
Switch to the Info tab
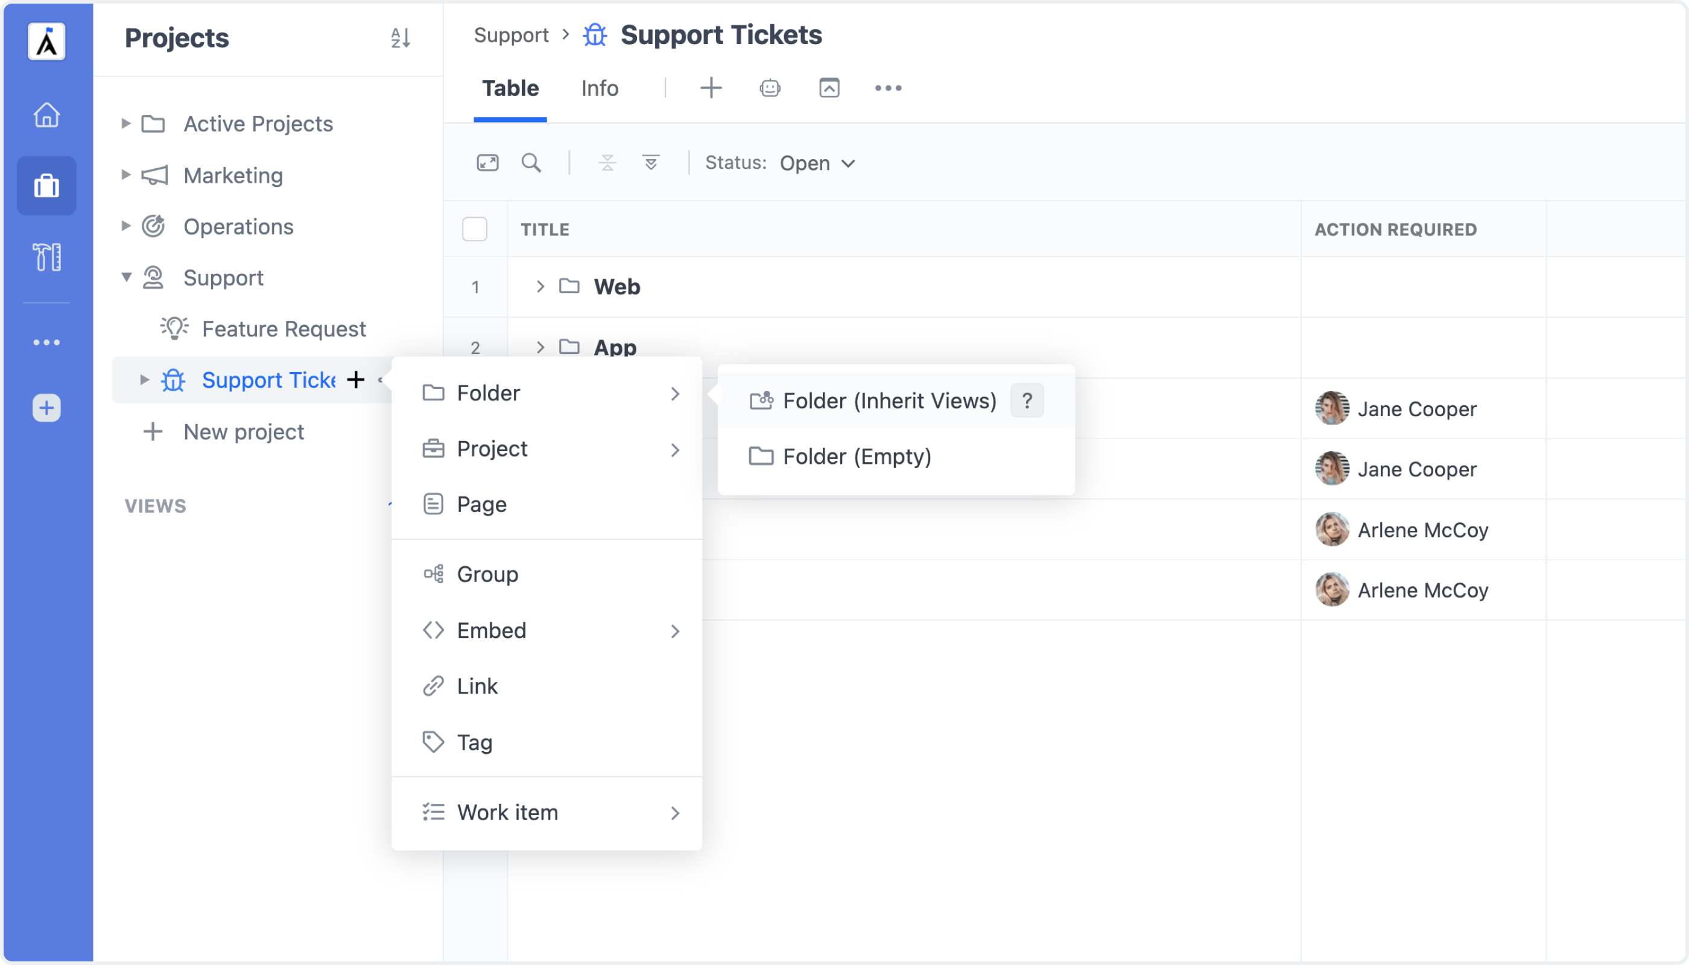point(599,88)
